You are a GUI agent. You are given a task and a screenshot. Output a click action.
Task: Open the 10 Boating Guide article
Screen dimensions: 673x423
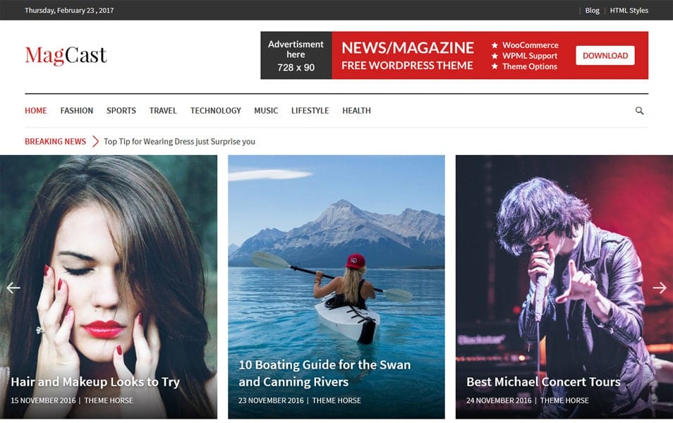tap(325, 372)
